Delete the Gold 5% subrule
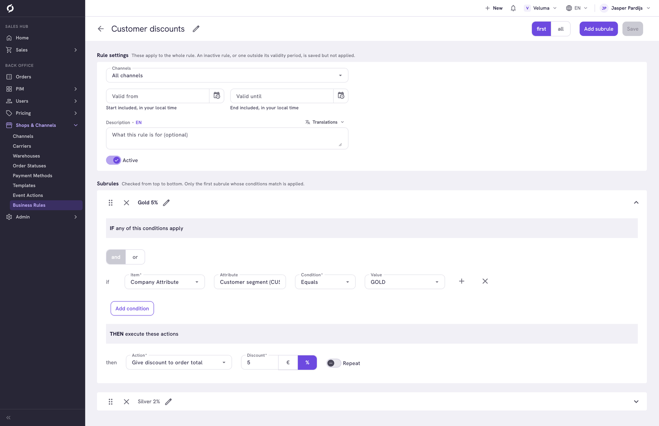 click(126, 203)
